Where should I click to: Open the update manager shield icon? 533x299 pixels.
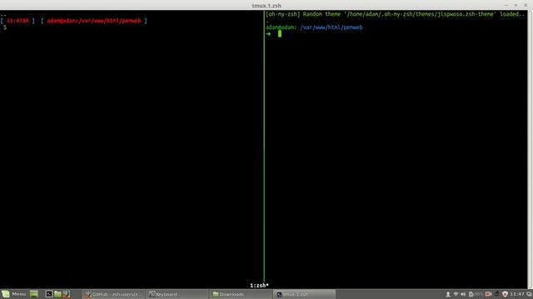tap(505, 294)
